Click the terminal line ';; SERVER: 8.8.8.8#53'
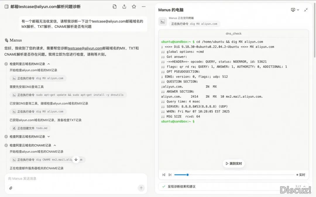316x197 pixels. (194, 107)
